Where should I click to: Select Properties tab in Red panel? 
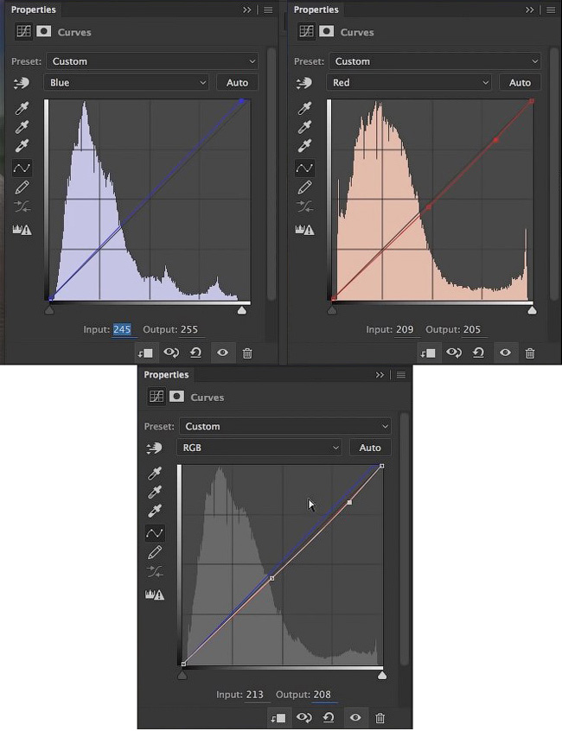click(x=316, y=10)
